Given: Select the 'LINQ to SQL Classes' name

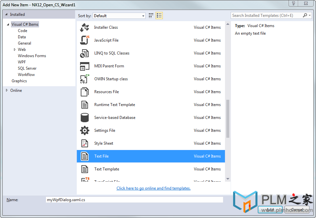Looking at the screenshot, I should tap(112, 53).
